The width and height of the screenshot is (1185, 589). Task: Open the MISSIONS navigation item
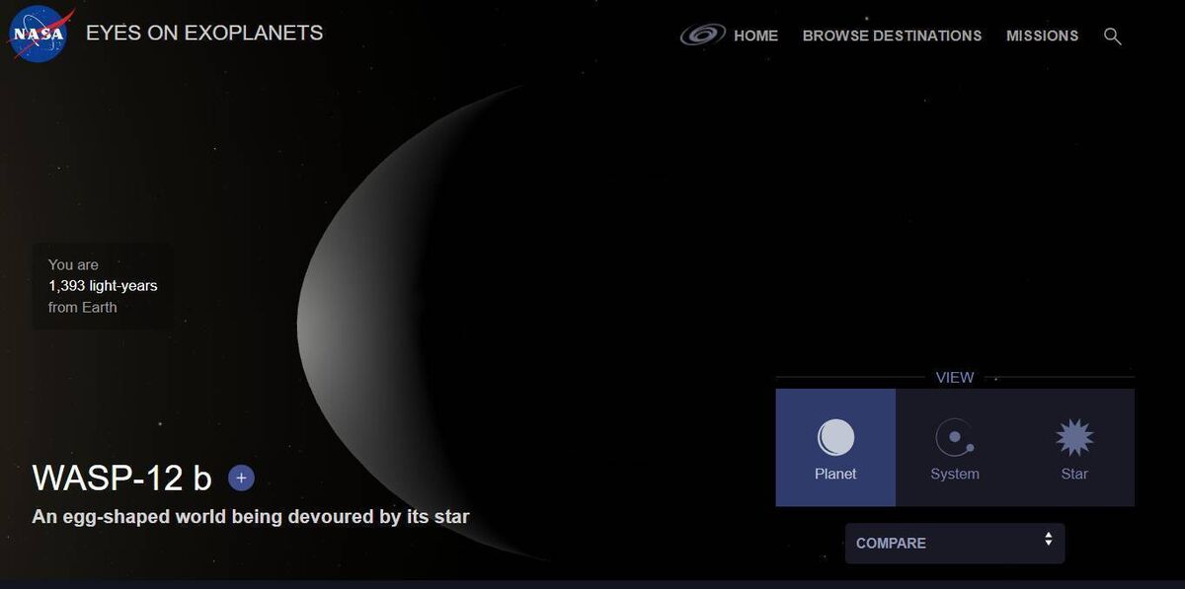[x=1042, y=36]
